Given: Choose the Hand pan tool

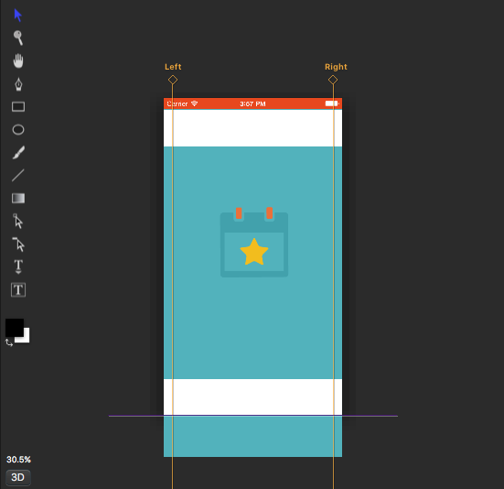Looking at the screenshot, I should point(18,60).
